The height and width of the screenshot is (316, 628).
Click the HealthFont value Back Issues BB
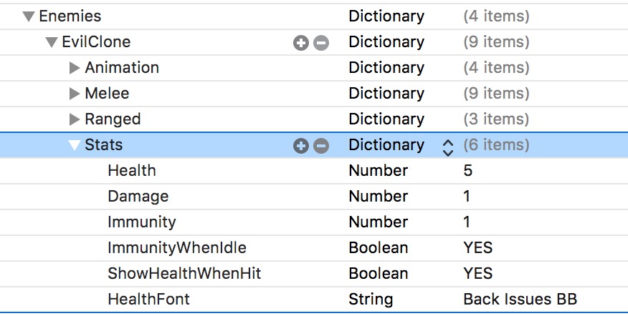[520, 300]
